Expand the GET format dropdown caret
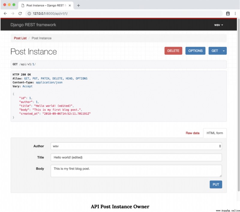 (224, 51)
